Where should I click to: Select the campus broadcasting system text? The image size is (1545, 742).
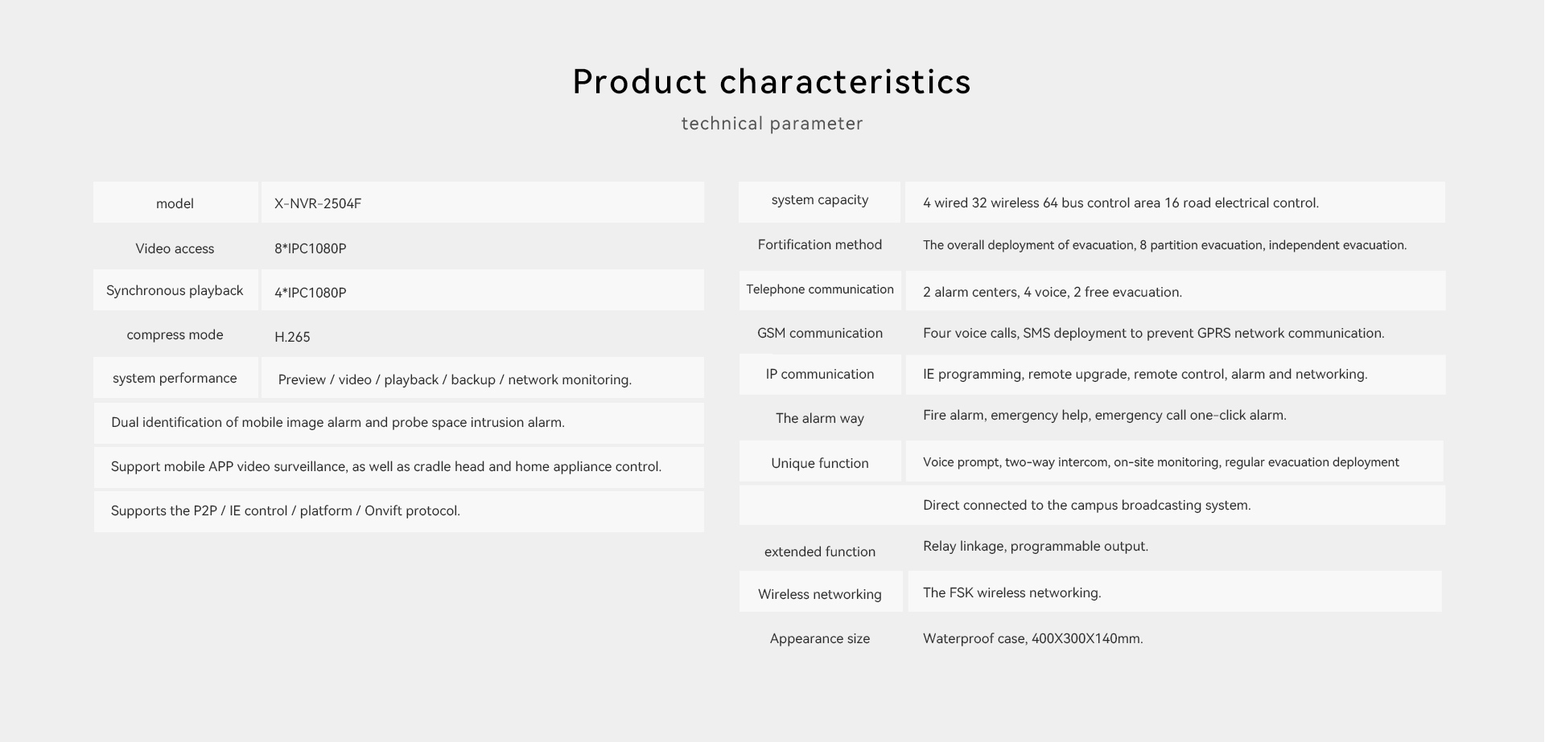[1087, 506]
